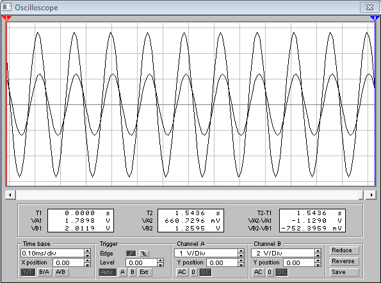
Task: Increase Channel A volts per division
Action: 241,251
